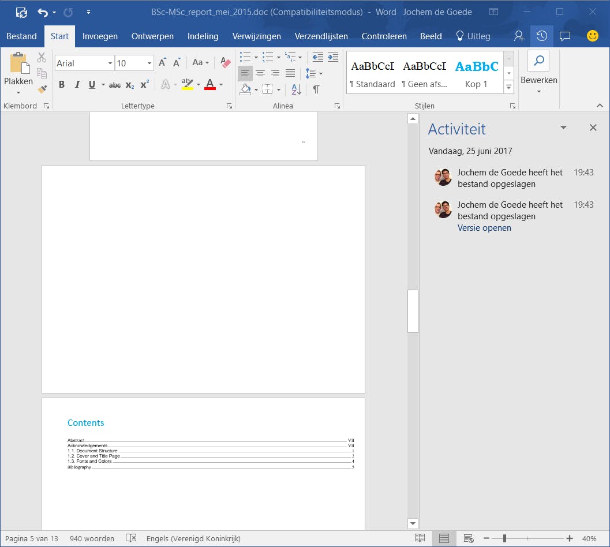Click the Save icon in title bar
This screenshot has height=547, width=610.
(x=21, y=12)
